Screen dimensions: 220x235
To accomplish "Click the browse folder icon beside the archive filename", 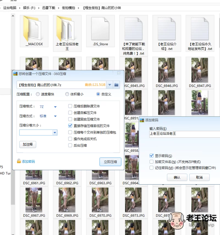I will click(x=116, y=85).
